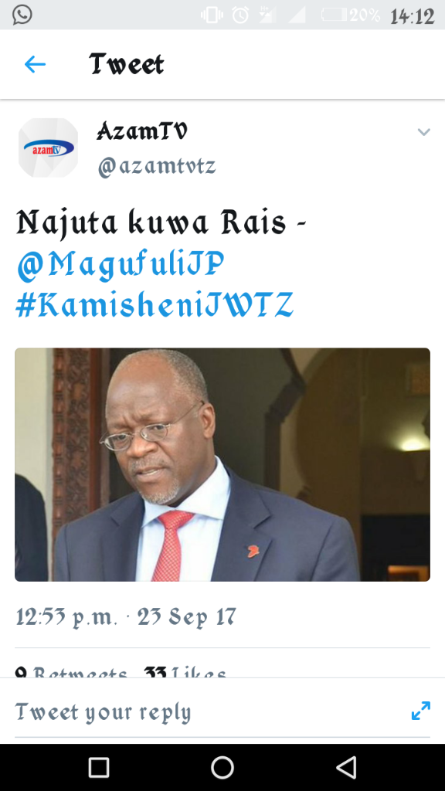Tap the alarm clock status icon

[x=240, y=15]
